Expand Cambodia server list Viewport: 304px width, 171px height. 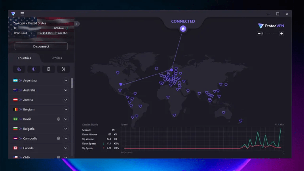point(66,139)
